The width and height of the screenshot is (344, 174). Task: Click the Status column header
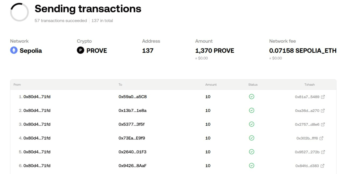(x=253, y=85)
